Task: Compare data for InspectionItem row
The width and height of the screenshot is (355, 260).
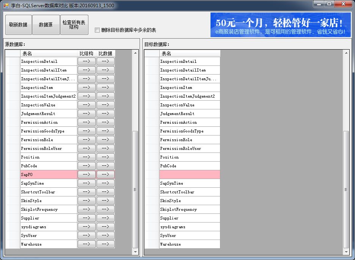Action: coord(105,87)
